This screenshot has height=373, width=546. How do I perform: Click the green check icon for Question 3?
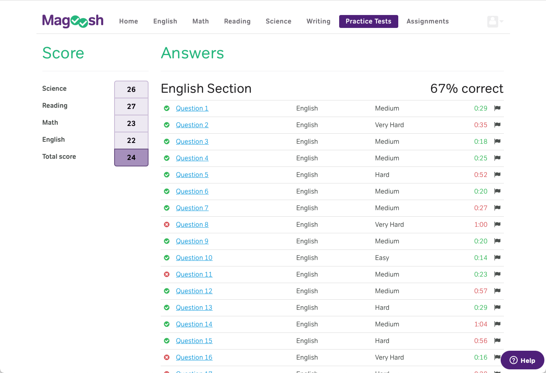tap(167, 141)
